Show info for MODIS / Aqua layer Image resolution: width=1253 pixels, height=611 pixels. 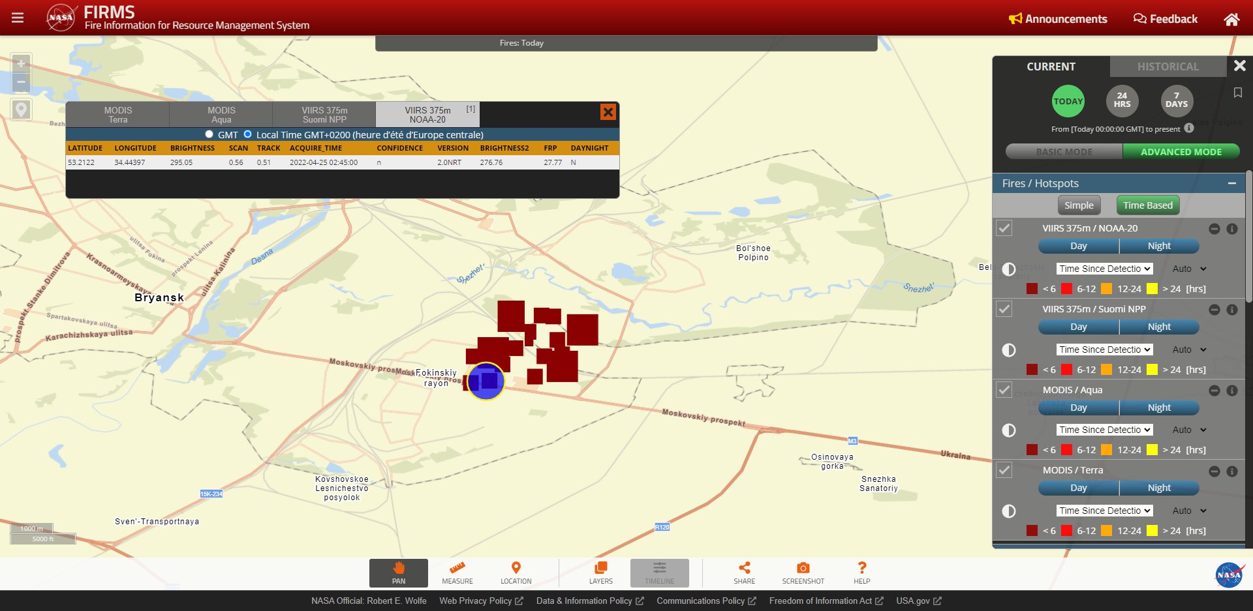pos(1232,391)
